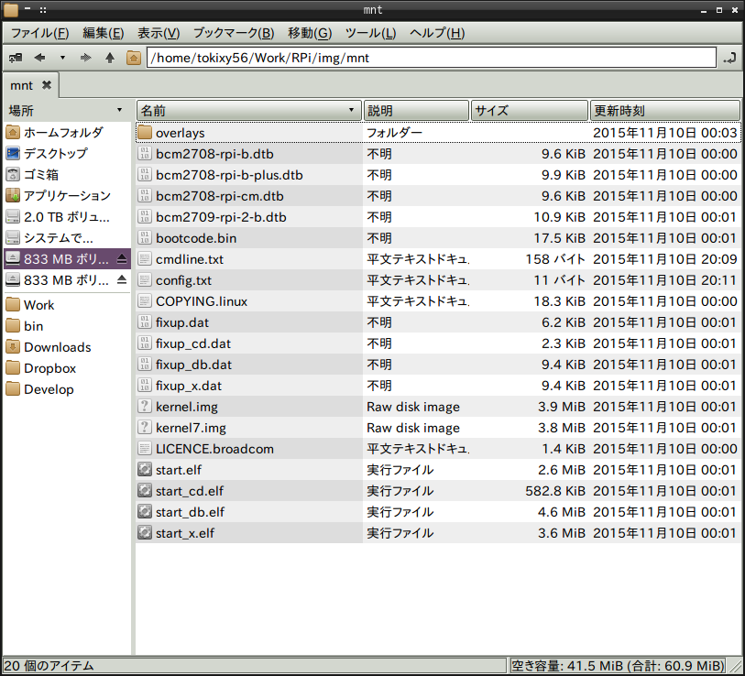This screenshot has height=676, width=745.
Task: Sort by 更新時刻 column header
Action: (664, 111)
